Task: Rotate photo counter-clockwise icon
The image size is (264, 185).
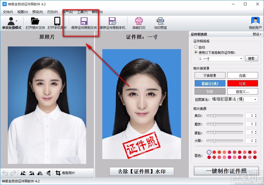Action: pyautogui.click(x=23, y=173)
